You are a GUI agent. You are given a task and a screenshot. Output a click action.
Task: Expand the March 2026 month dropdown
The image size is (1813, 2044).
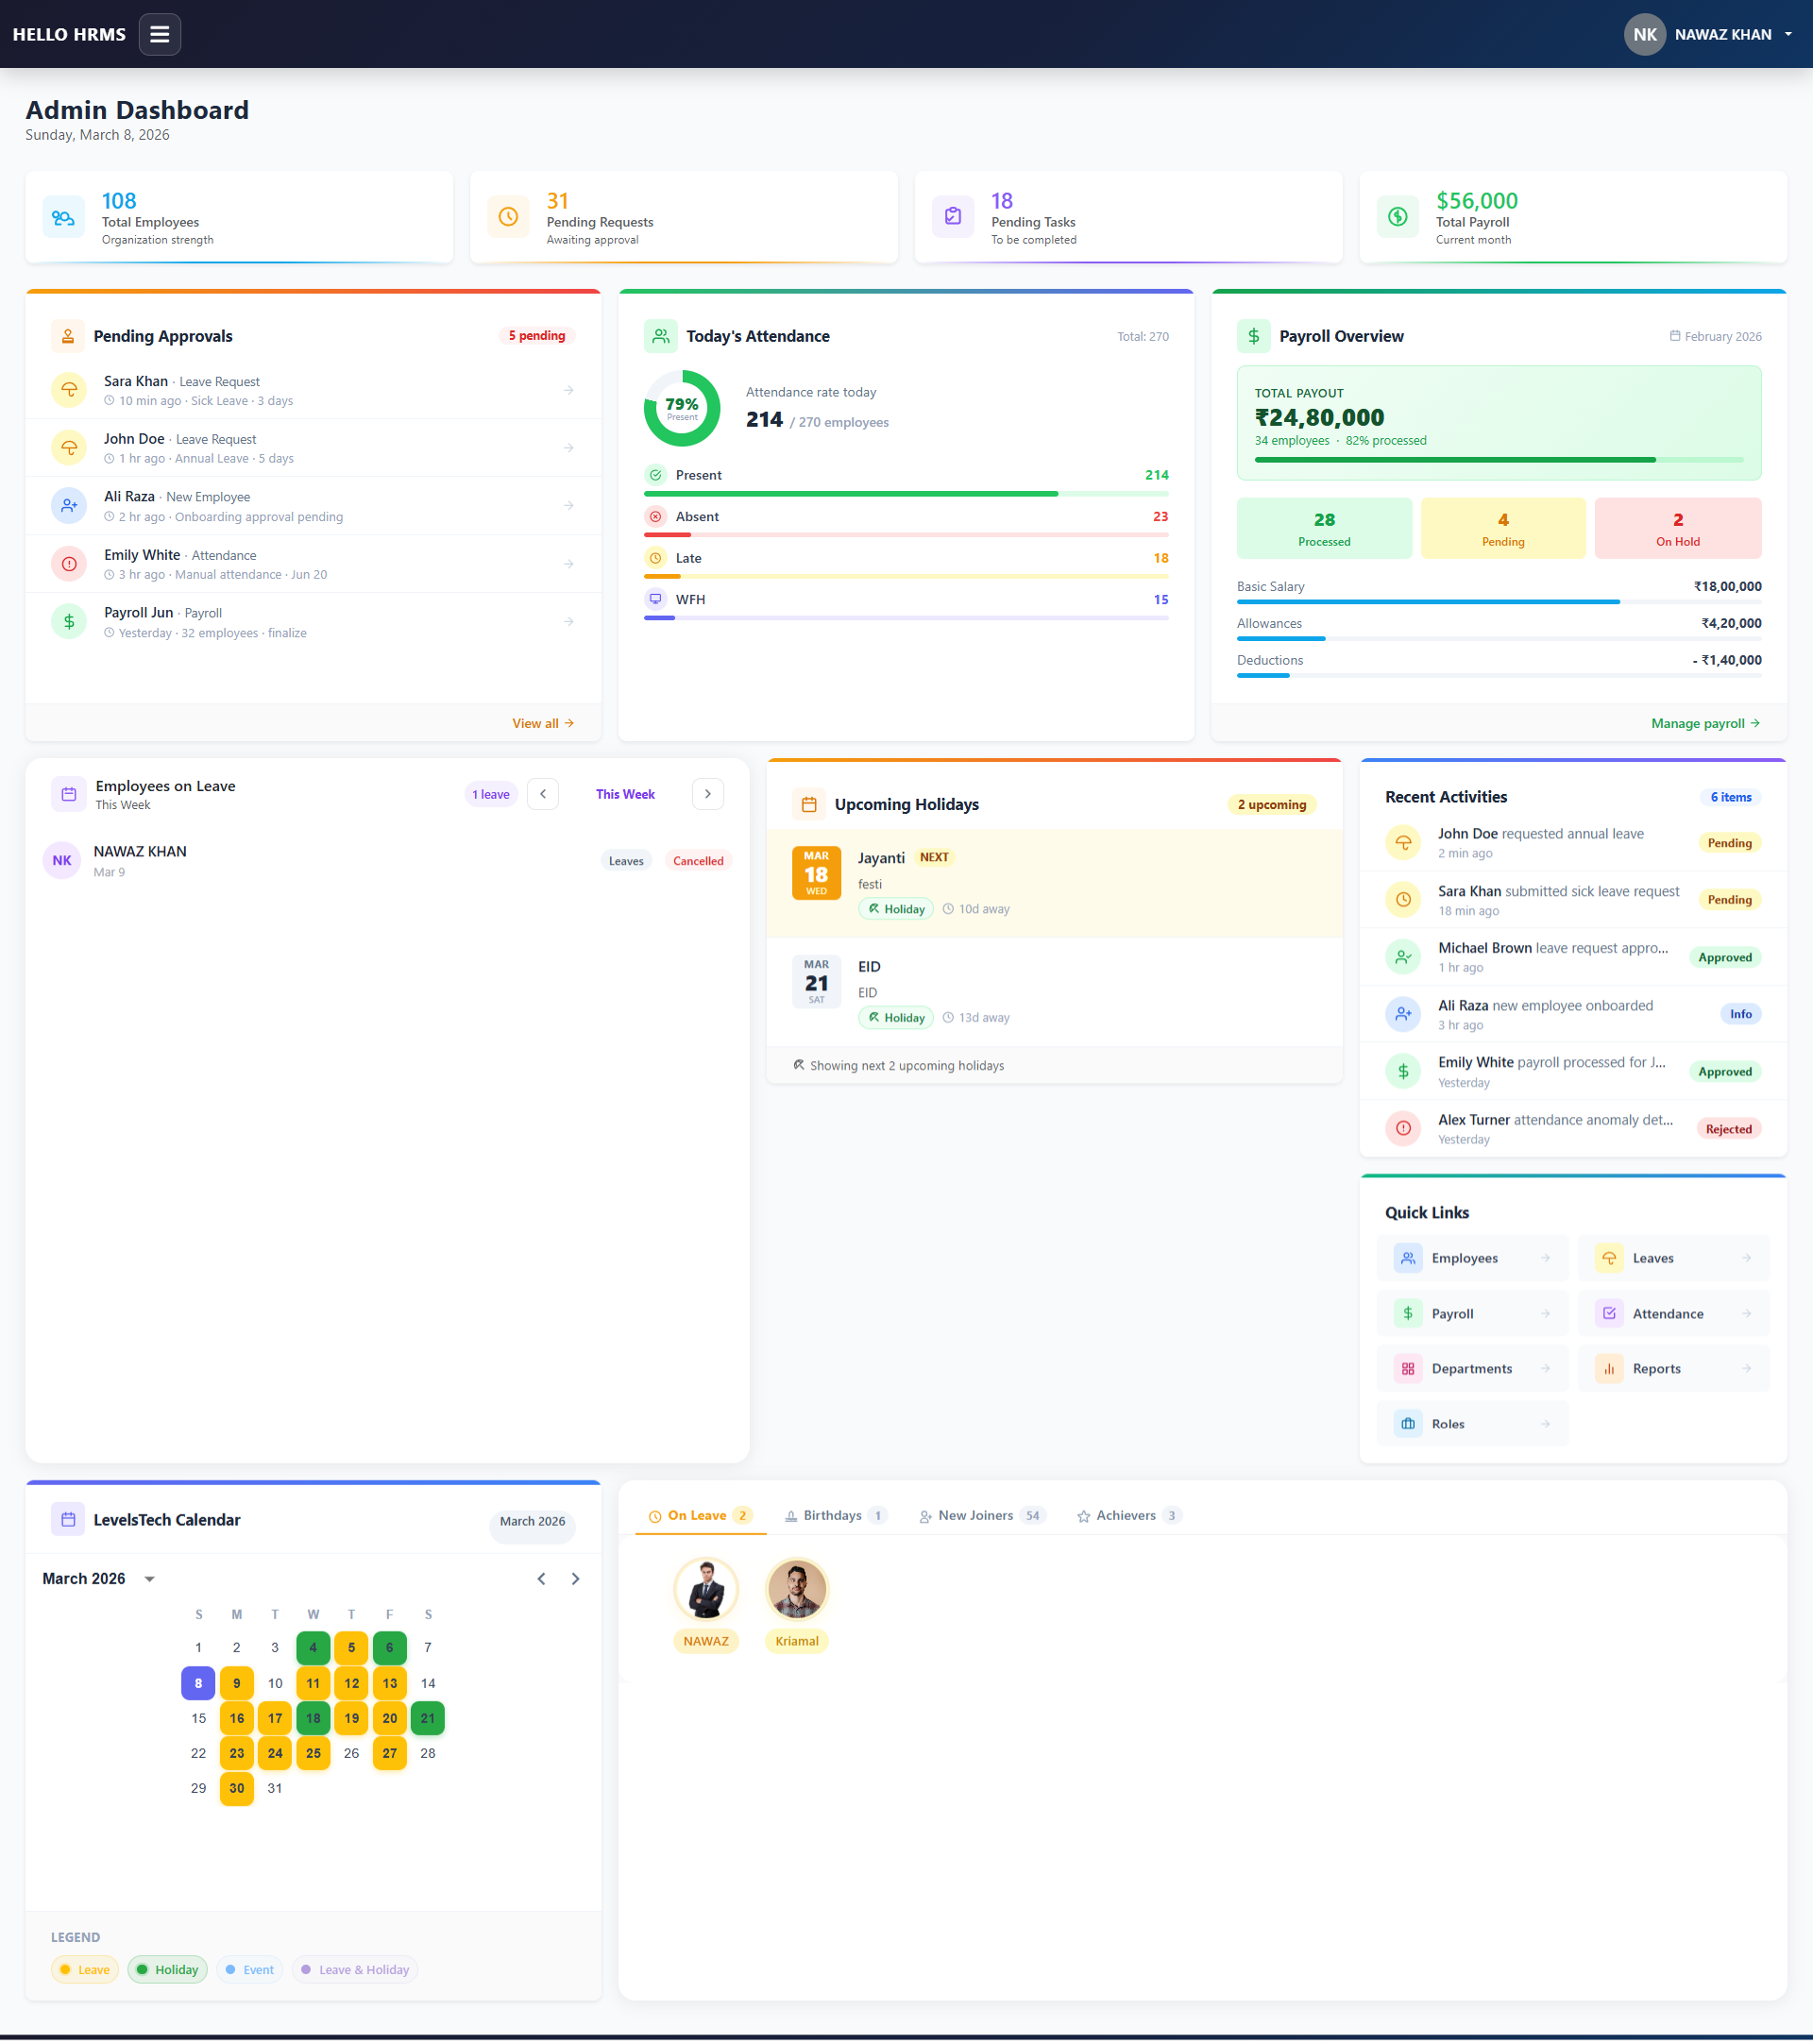coord(150,1579)
